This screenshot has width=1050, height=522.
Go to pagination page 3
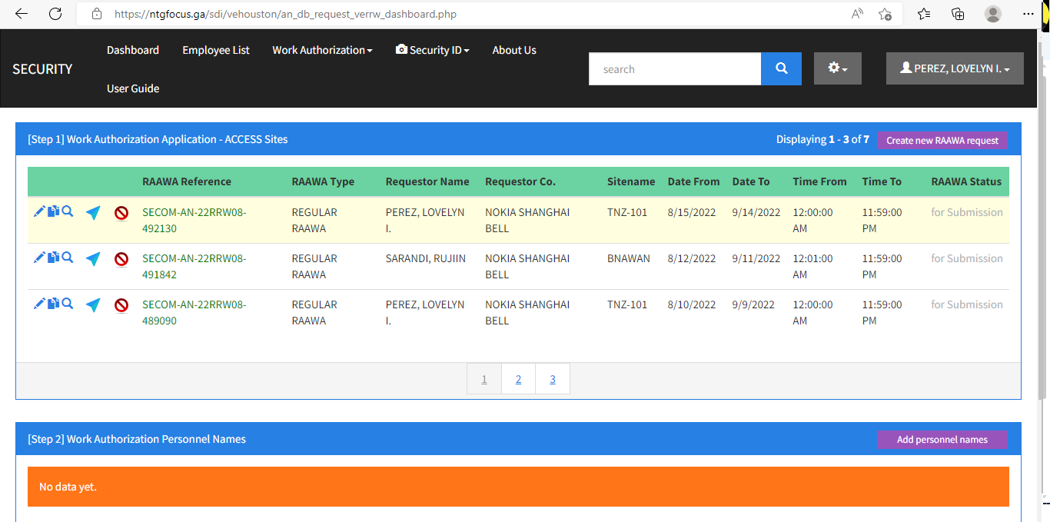click(x=553, y=379)
